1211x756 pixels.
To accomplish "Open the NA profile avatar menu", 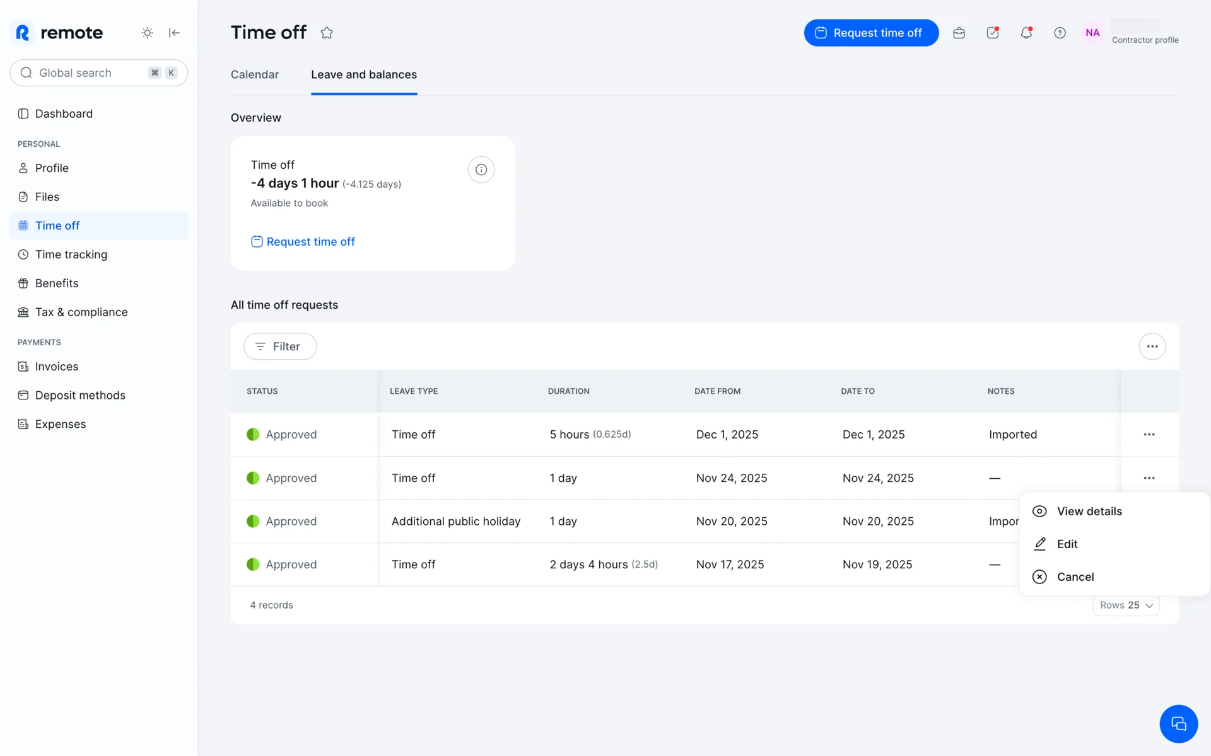I will coord(1092,33).
